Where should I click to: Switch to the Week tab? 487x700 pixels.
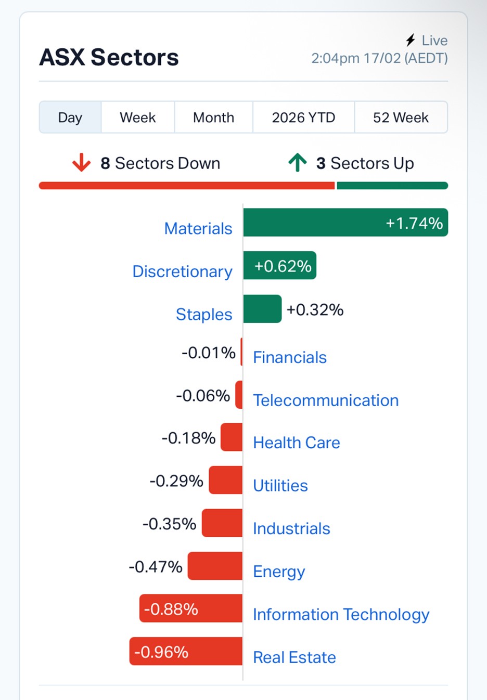click(x=137, y=118)
